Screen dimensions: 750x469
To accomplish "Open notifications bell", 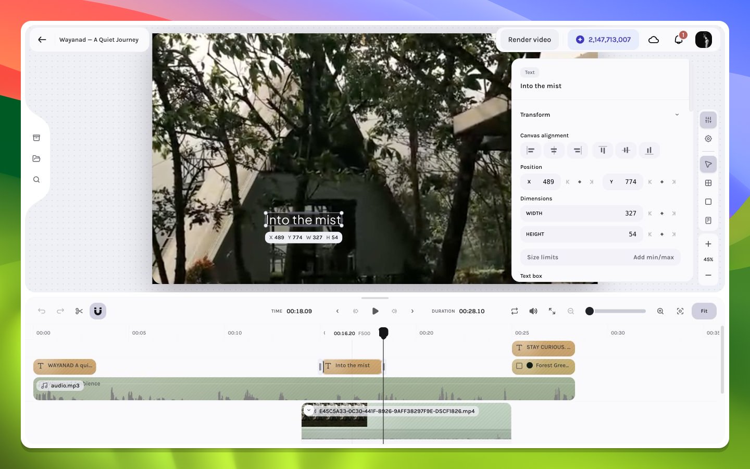I will tap(679, 40).
